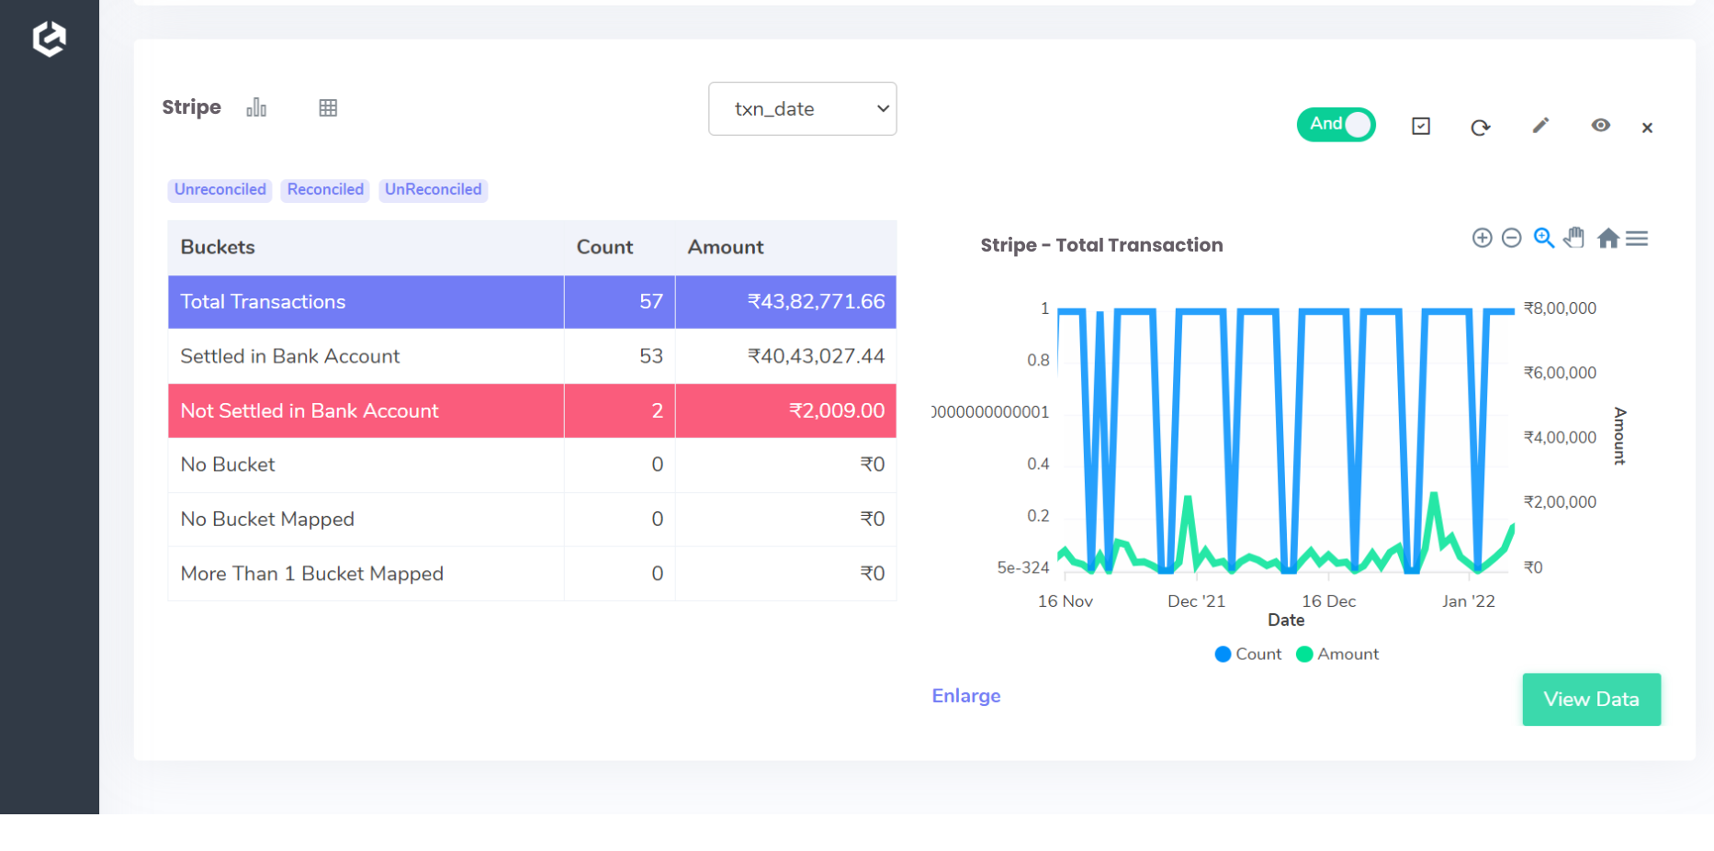
Task: Open the txn_date dropdown
Action: (x=802, y=108)
